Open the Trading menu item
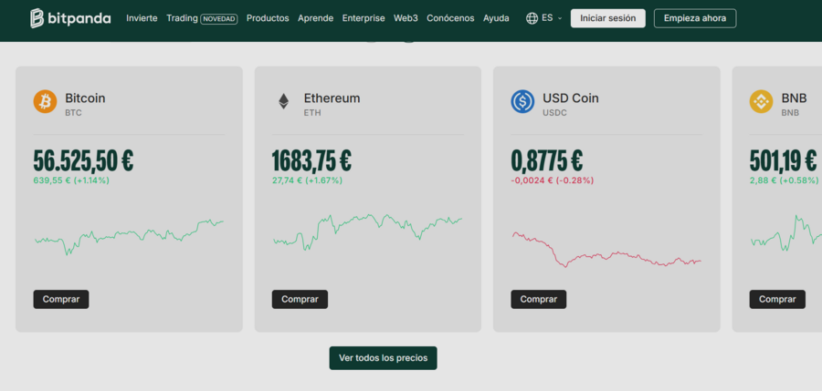Screen dimensions: 822x391 tap(182, 18)
